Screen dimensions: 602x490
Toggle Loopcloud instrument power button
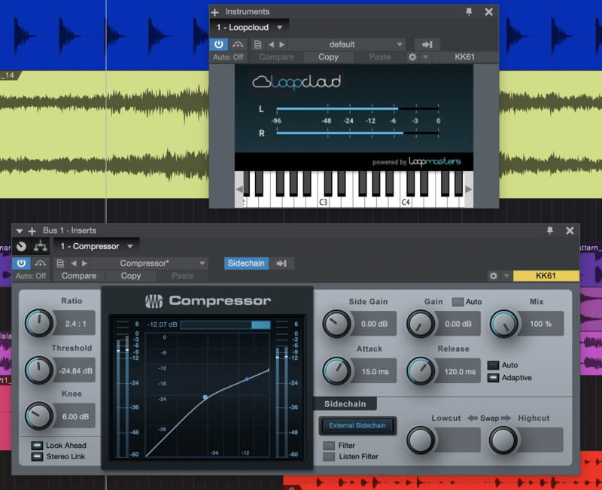(x=219, y=44)
